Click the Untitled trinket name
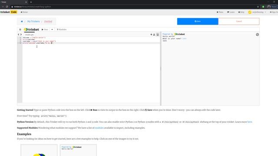 [x=48, y=21]
